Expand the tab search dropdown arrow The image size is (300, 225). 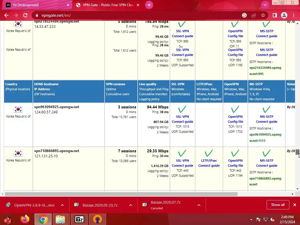265,5
